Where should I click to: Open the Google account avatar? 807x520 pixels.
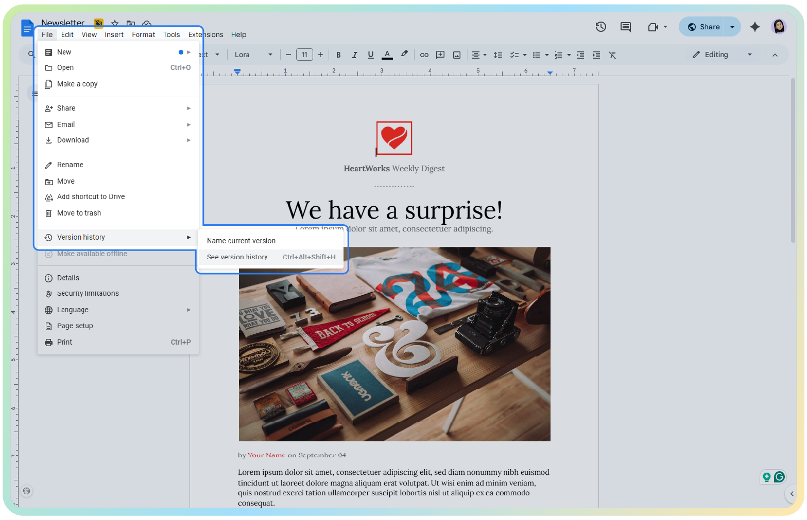click(779, 26)
